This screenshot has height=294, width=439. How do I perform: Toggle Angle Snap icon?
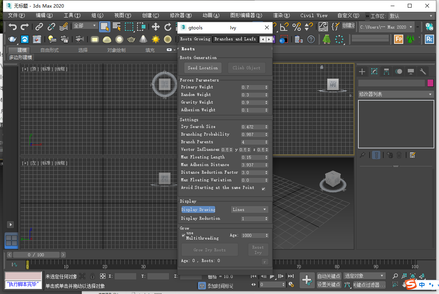284,27
